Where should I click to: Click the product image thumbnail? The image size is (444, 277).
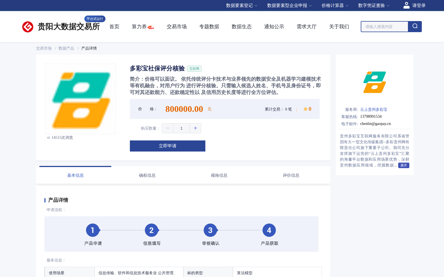coord(80,99)
